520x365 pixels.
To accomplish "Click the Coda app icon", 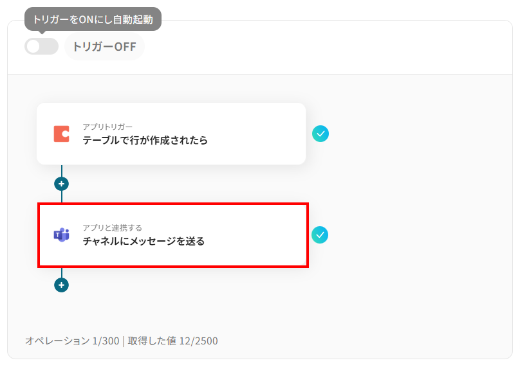I will 61,134.
